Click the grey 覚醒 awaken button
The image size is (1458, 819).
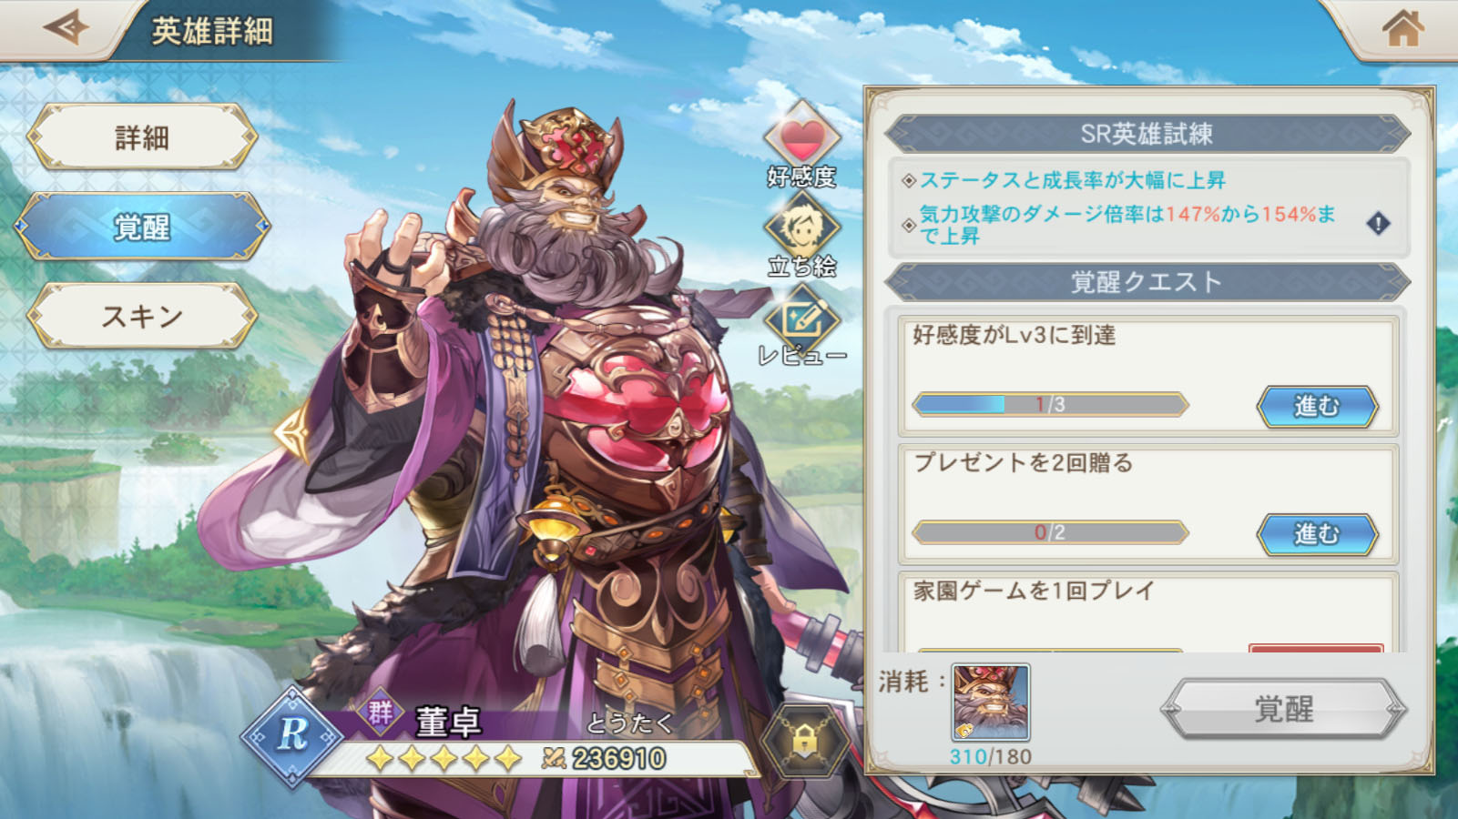click(x=1283, y=709)
